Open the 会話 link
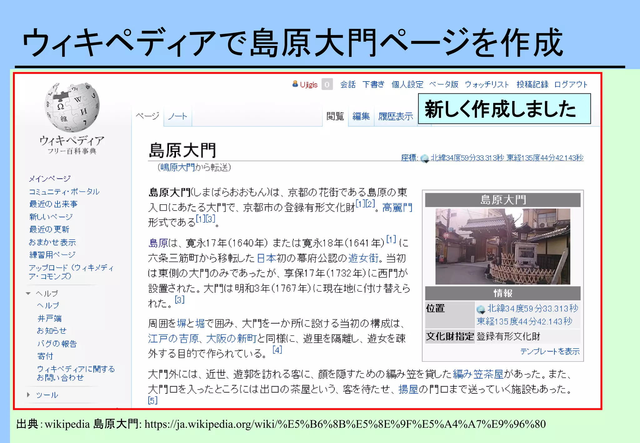 pyautogui.click(x=348, y=84)
